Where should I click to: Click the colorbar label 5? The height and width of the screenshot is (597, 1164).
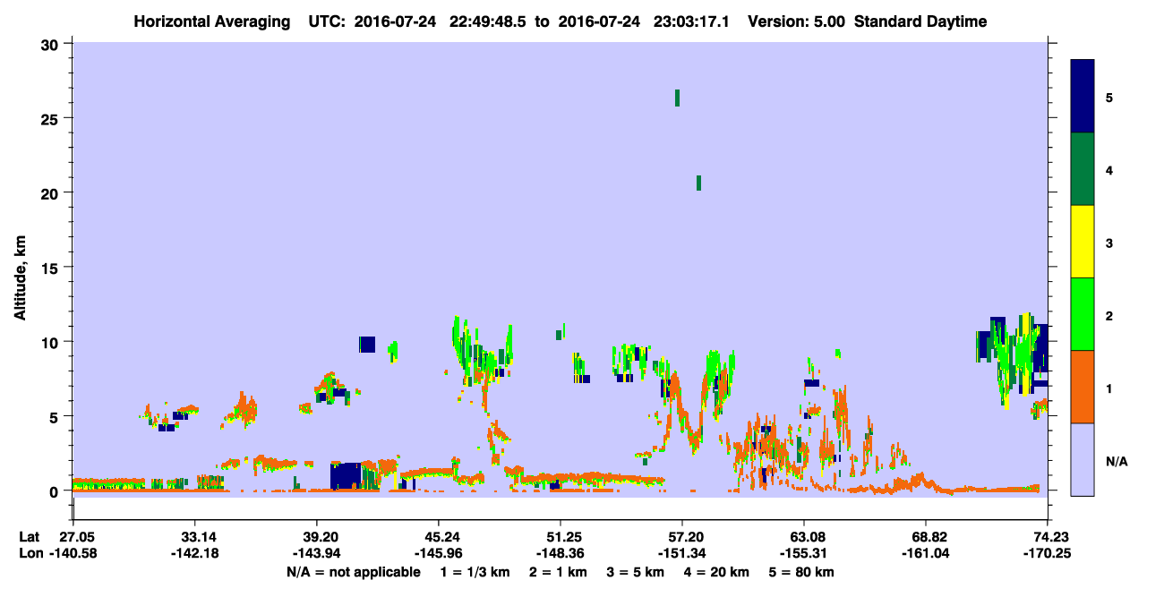[1108, 97]
